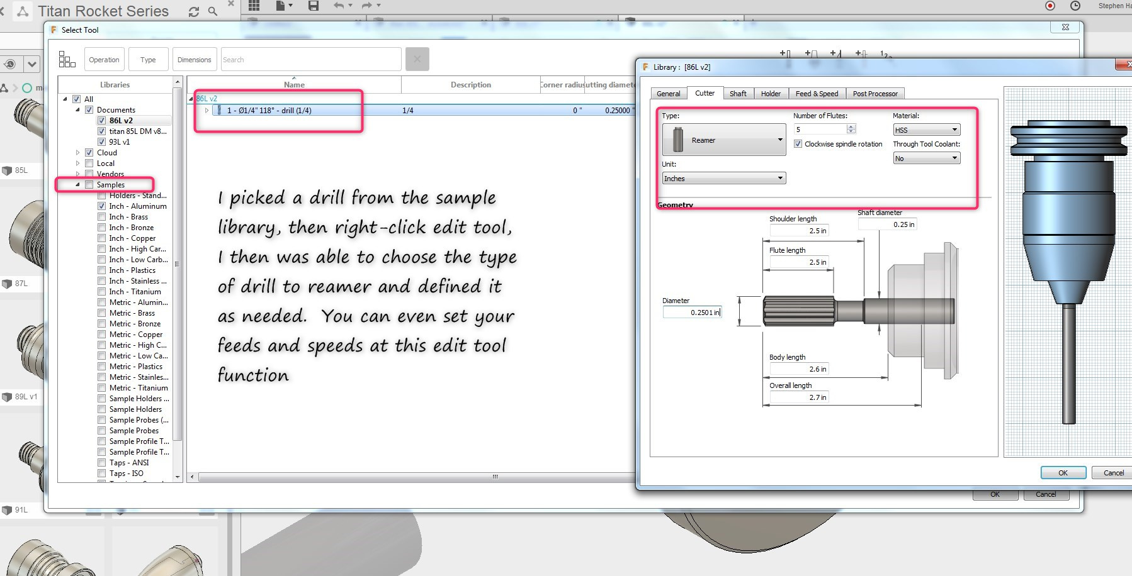Click the 89L v1 cube file icon
1132x576 pixels.
pos(7,397)
